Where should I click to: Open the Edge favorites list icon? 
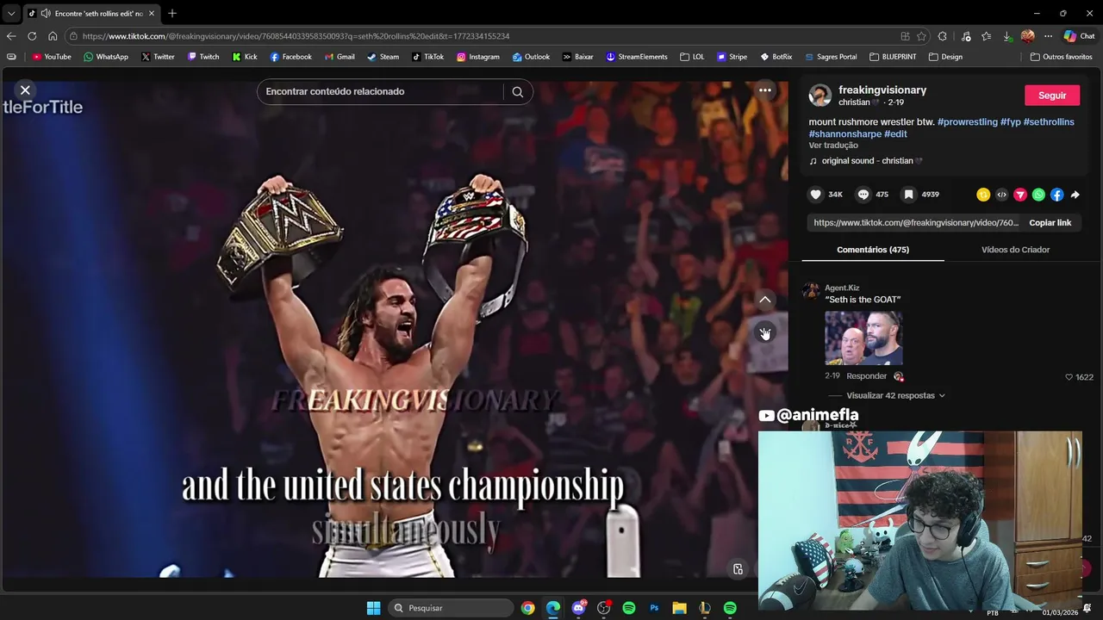[986, 36]
